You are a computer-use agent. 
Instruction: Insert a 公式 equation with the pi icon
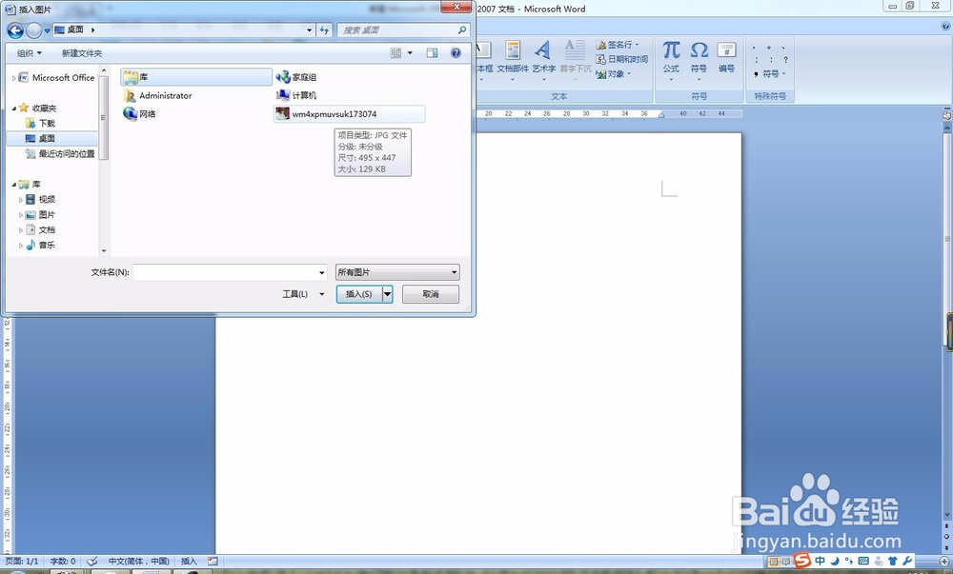coord(671,59)
